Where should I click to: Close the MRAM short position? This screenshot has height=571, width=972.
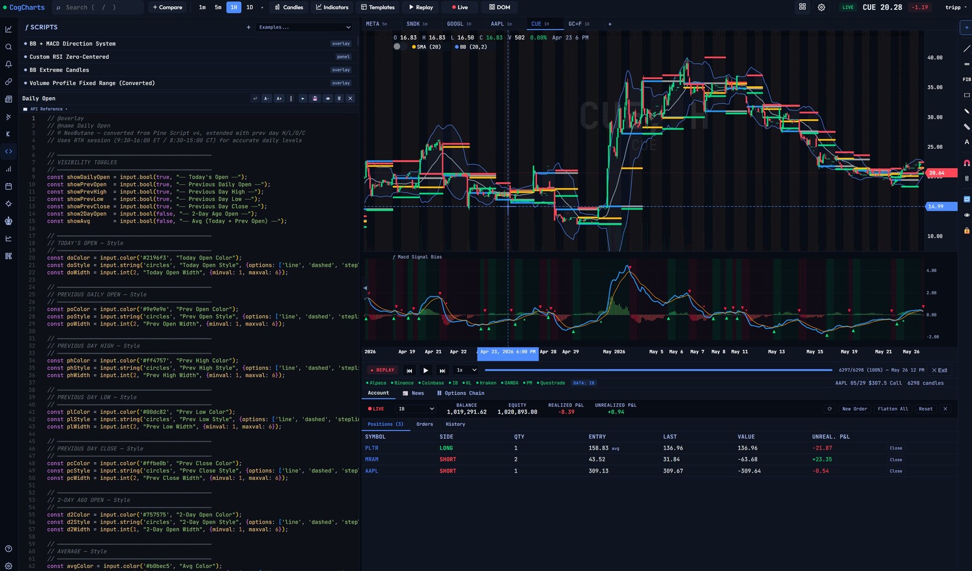(896, 460)
